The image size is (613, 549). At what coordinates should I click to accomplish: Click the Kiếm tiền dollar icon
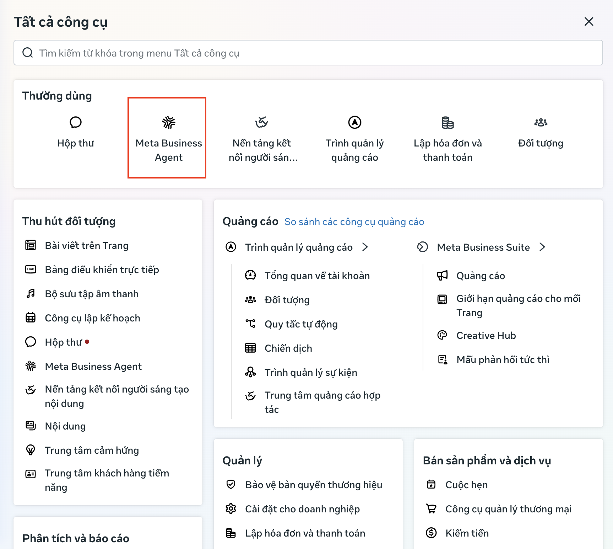(431, 533)
